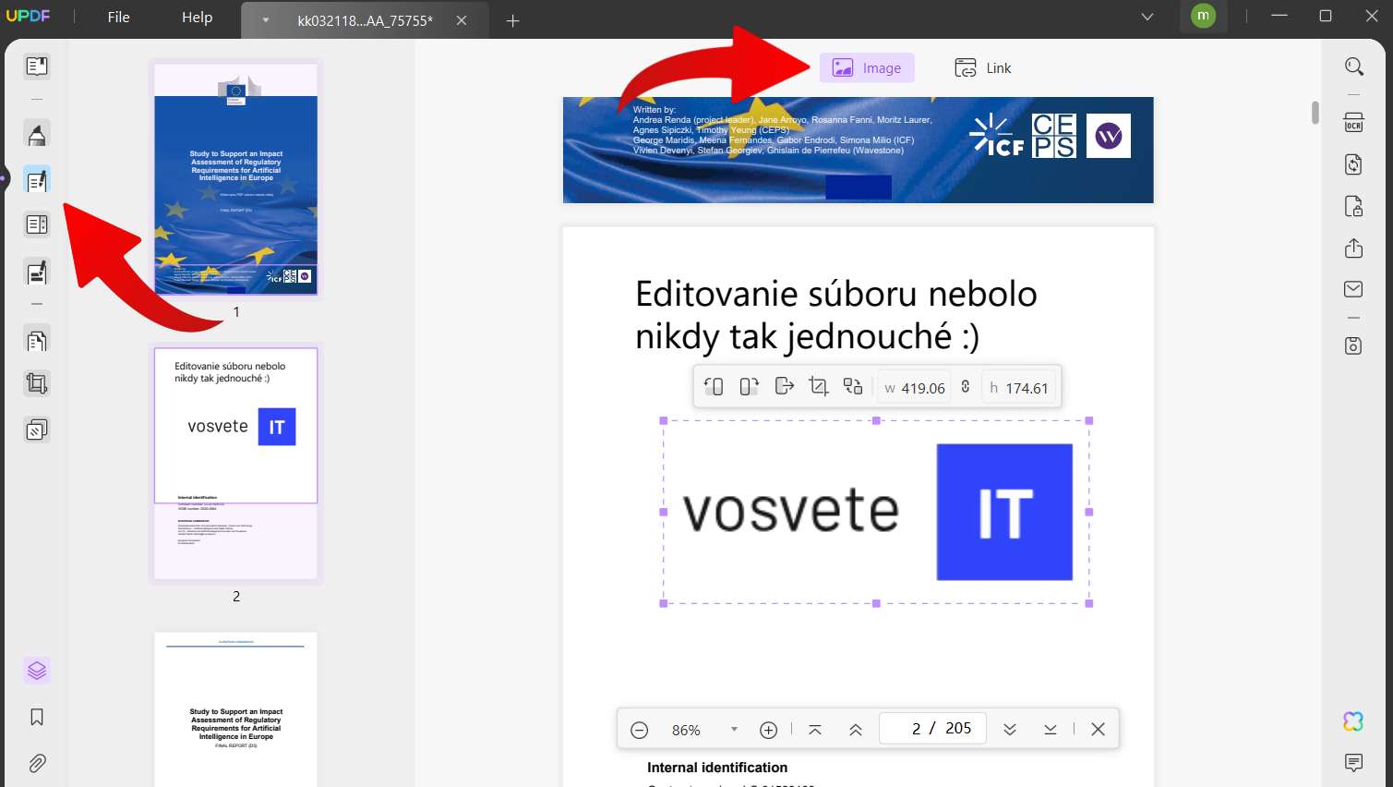
Task: Open the comments panel at bottom right
Action: pos(1354,762)
